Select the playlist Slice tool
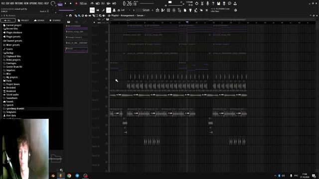319x179 pixels. [x=93, y=15]
